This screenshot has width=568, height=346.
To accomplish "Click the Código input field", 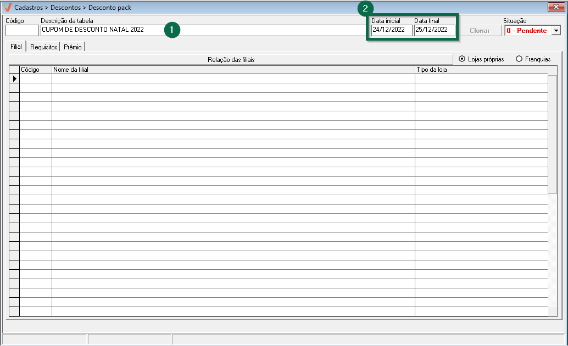I will click(x=22, y=30).
